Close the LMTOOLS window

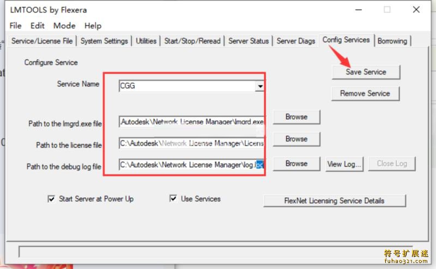click(x=416, y=10)
